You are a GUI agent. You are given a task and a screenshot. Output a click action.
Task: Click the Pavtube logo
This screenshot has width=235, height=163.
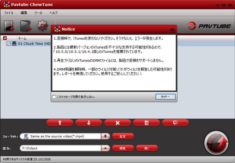(x=209, y=26)
